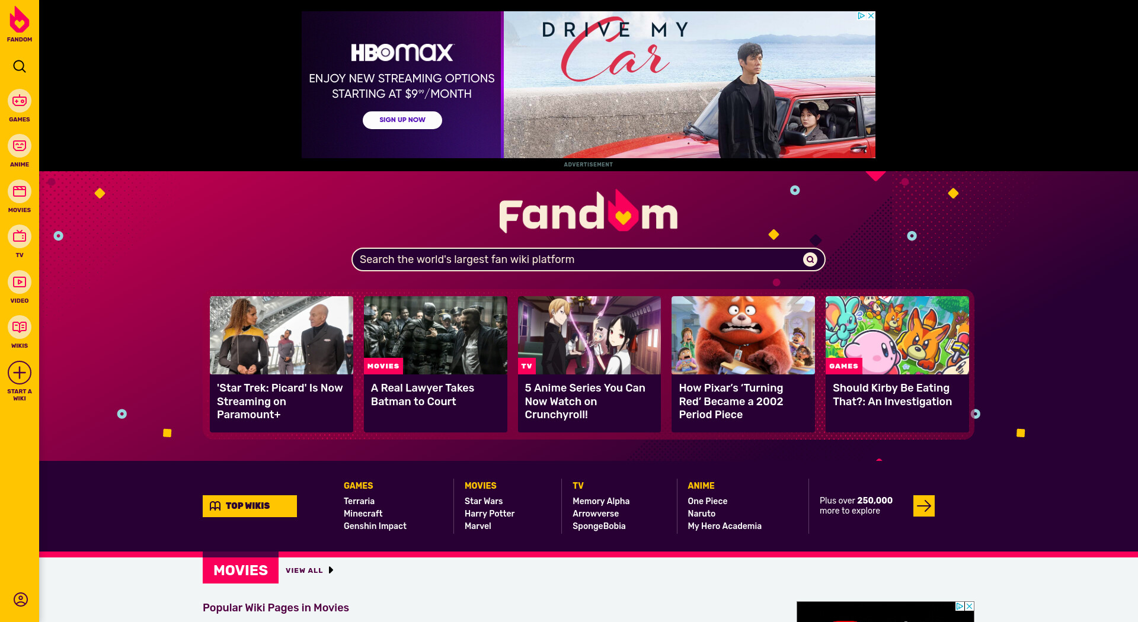Screen dimensions: 1138x622
Task: Open the Fandom home logo in sidebar
Action: pos(20,24)
